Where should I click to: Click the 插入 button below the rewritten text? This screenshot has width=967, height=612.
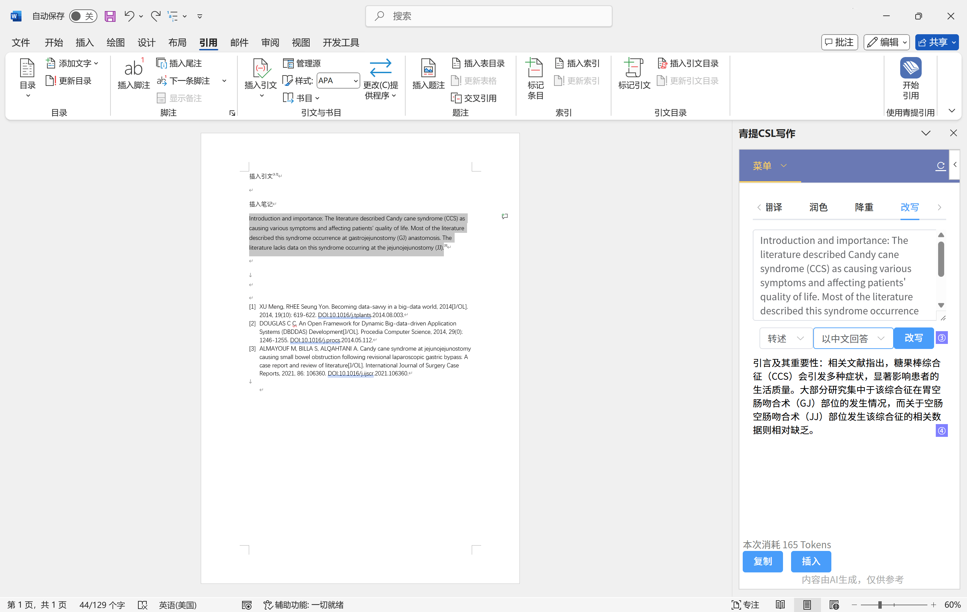click(x=811, y=561)
